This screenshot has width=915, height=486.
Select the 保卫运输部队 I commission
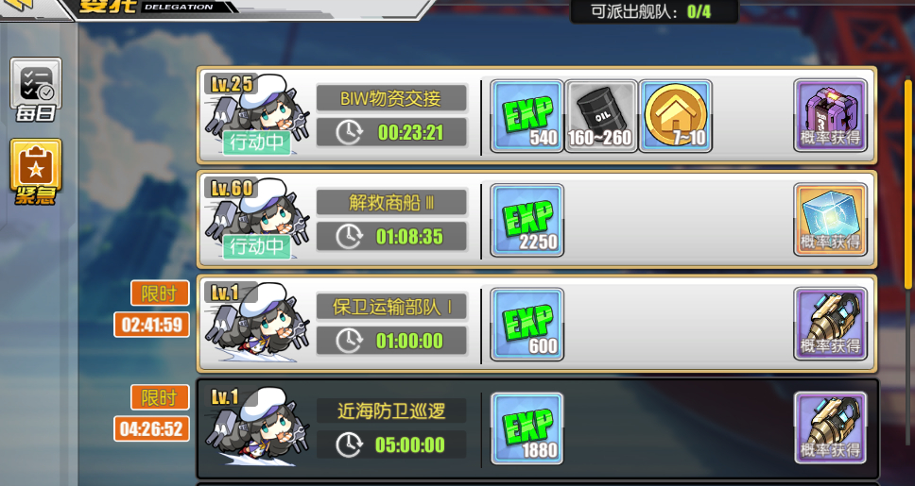(537, 324)
